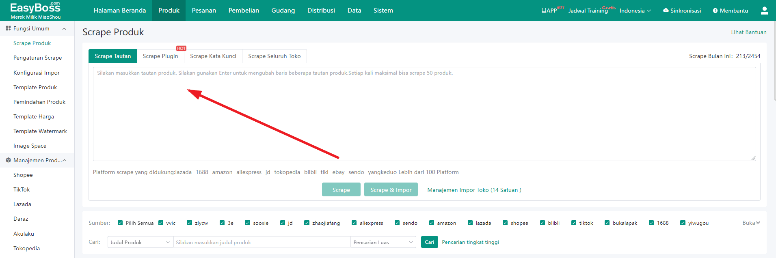Open Manajemen Impor Toko link

(474, 190)
